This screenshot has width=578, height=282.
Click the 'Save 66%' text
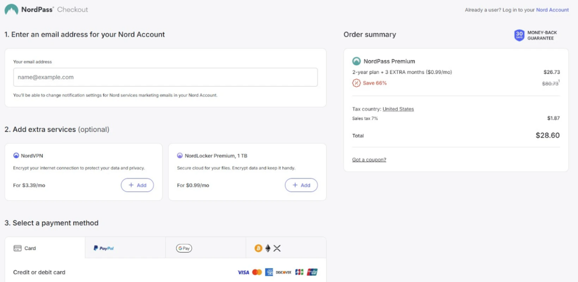(375, 83)
